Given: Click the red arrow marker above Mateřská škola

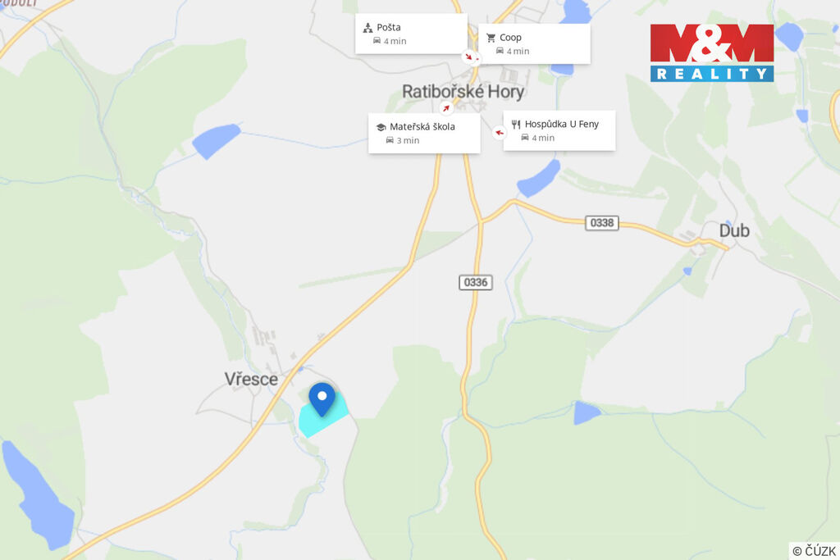Looking at the screenshot, I should pyautogui.click(x=446, y=108).
